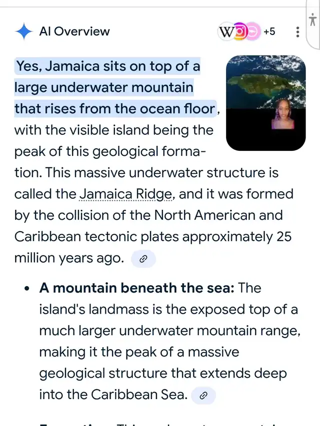Open the pink source icon beside Instagram

[x=253, y=31]
